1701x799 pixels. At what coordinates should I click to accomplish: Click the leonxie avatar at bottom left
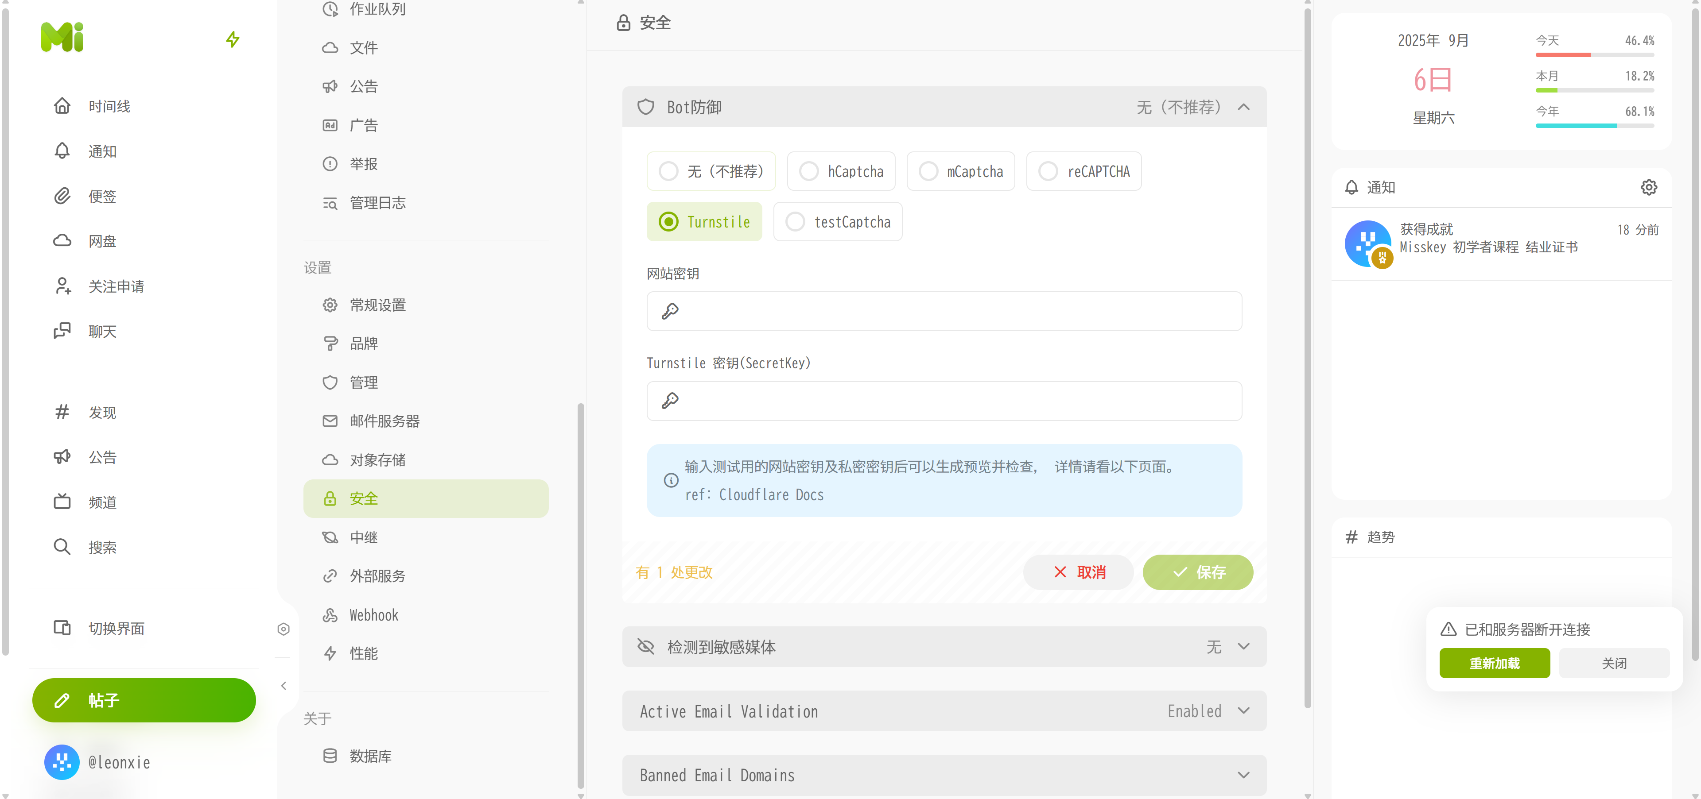pos(62,762)
